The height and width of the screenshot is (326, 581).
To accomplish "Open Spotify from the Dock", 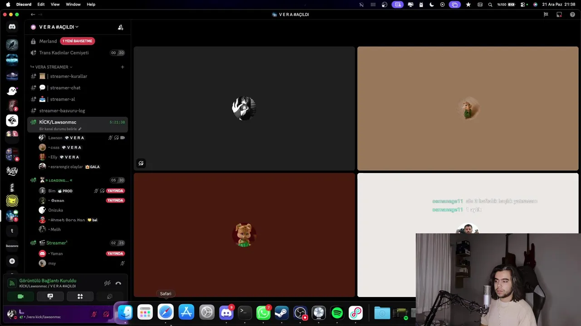I will [x=337, y=312].
